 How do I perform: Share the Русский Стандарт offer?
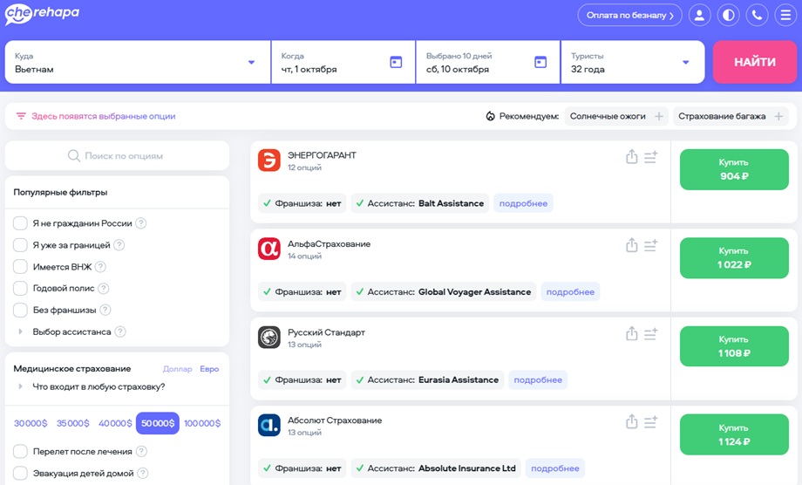click(x=632, y=333)
